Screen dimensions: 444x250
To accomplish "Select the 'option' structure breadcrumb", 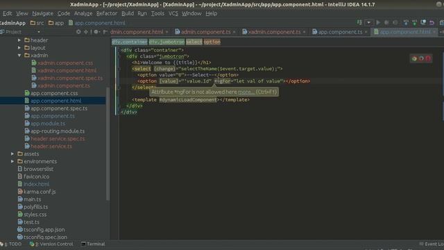I will pos(212,42).
